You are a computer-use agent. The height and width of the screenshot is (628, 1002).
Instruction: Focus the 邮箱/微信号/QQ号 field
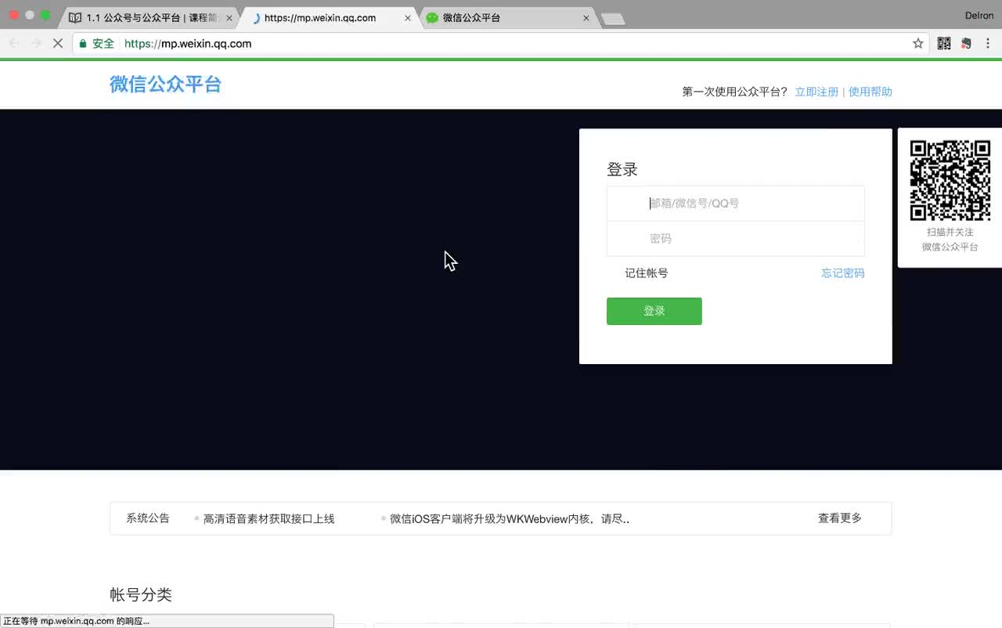coord(736,204)
